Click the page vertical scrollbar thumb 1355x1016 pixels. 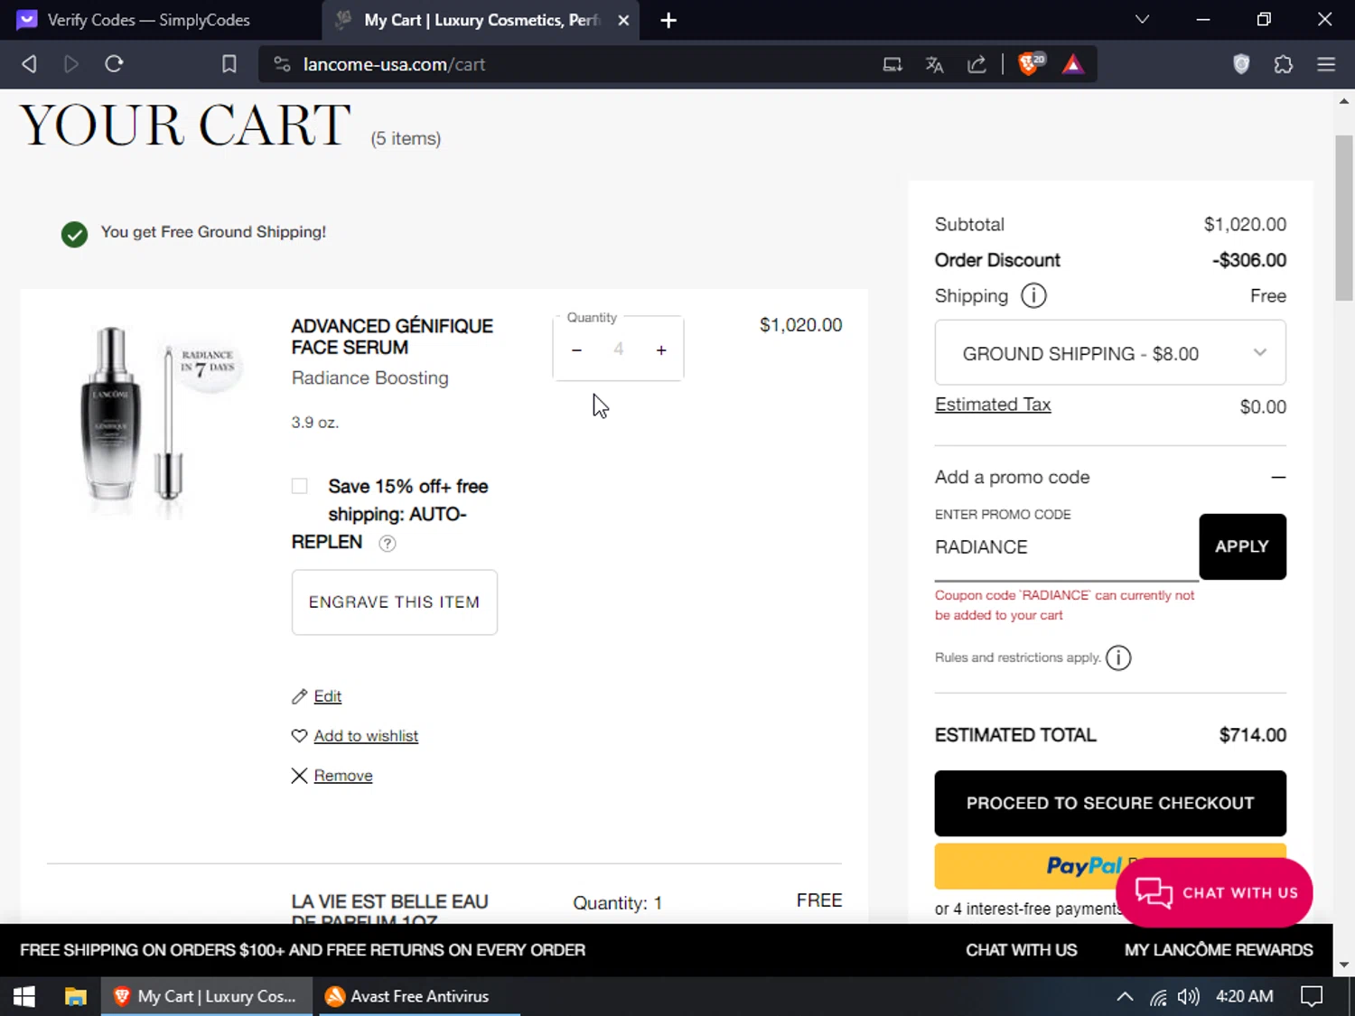pyautogui.click(x=1344, y=217)
